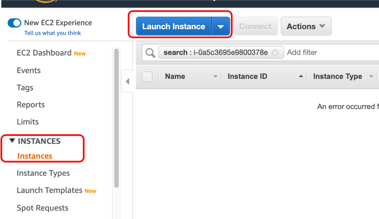Open the Actions dropdown menu
Screen dimensions: 379x219
pyautogui.click(x=306, y=27)
